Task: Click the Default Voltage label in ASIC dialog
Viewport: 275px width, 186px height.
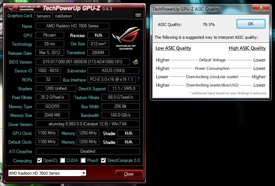Action: [212, 60]
